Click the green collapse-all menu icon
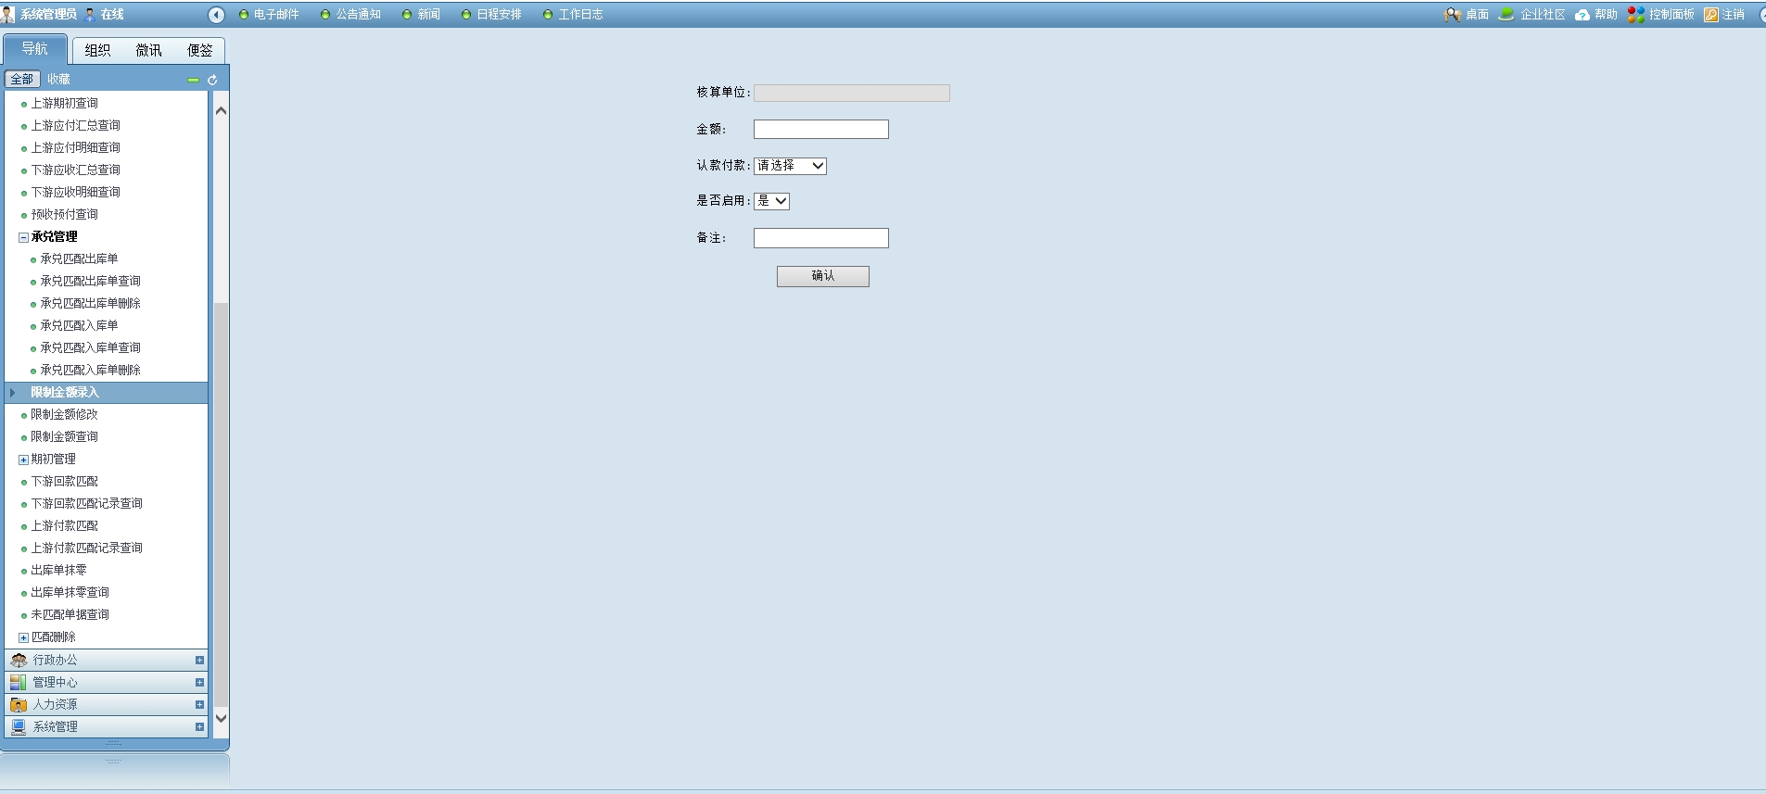Screen dimensions: 1766x794 [193, 81]
